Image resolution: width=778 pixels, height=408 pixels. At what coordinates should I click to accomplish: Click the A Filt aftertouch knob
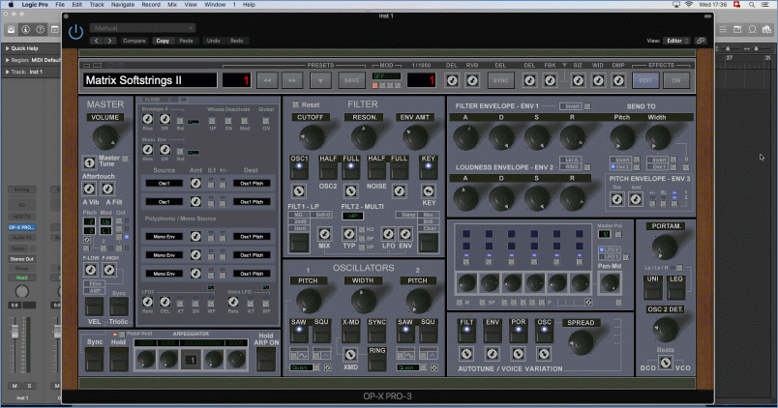pyautogui.click(x=107, y=189)
